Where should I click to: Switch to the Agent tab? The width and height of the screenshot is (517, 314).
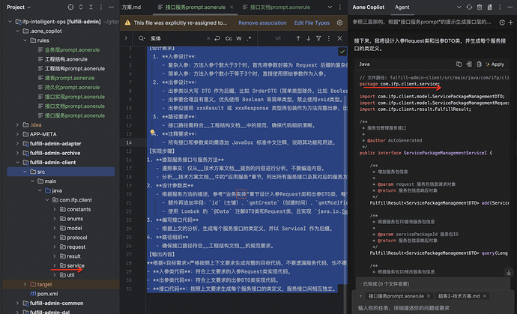click(402, 7)
